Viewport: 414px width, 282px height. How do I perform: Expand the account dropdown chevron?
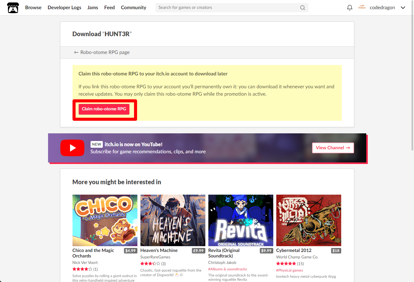pos(403,8)
